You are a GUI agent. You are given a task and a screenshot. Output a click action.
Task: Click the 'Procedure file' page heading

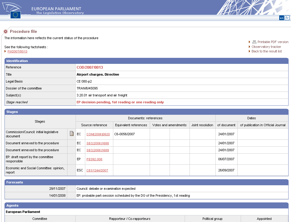click(x=23, y=31)
